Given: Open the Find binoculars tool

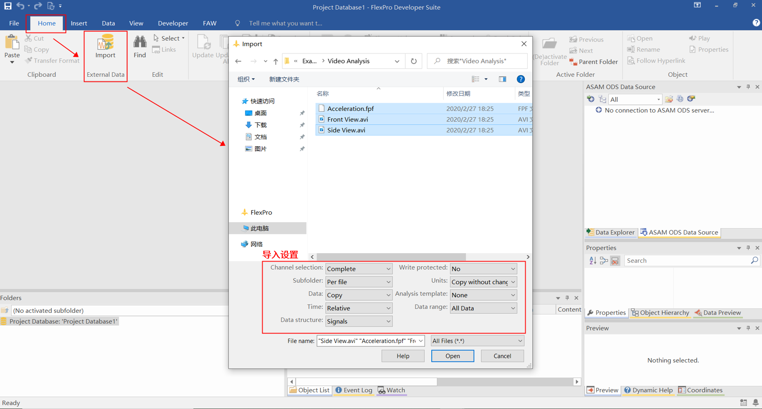Looking at the screenshot, I should pyautogui.click(x=139, y=42).
